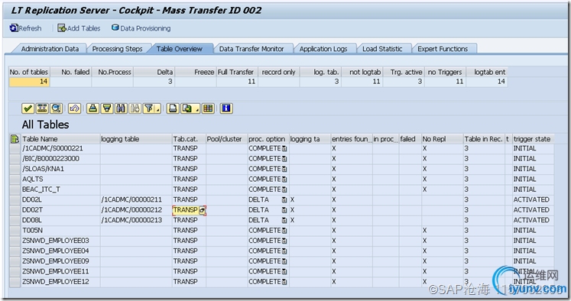Select the Table Overview tab
571x301 pixels.
179,49
